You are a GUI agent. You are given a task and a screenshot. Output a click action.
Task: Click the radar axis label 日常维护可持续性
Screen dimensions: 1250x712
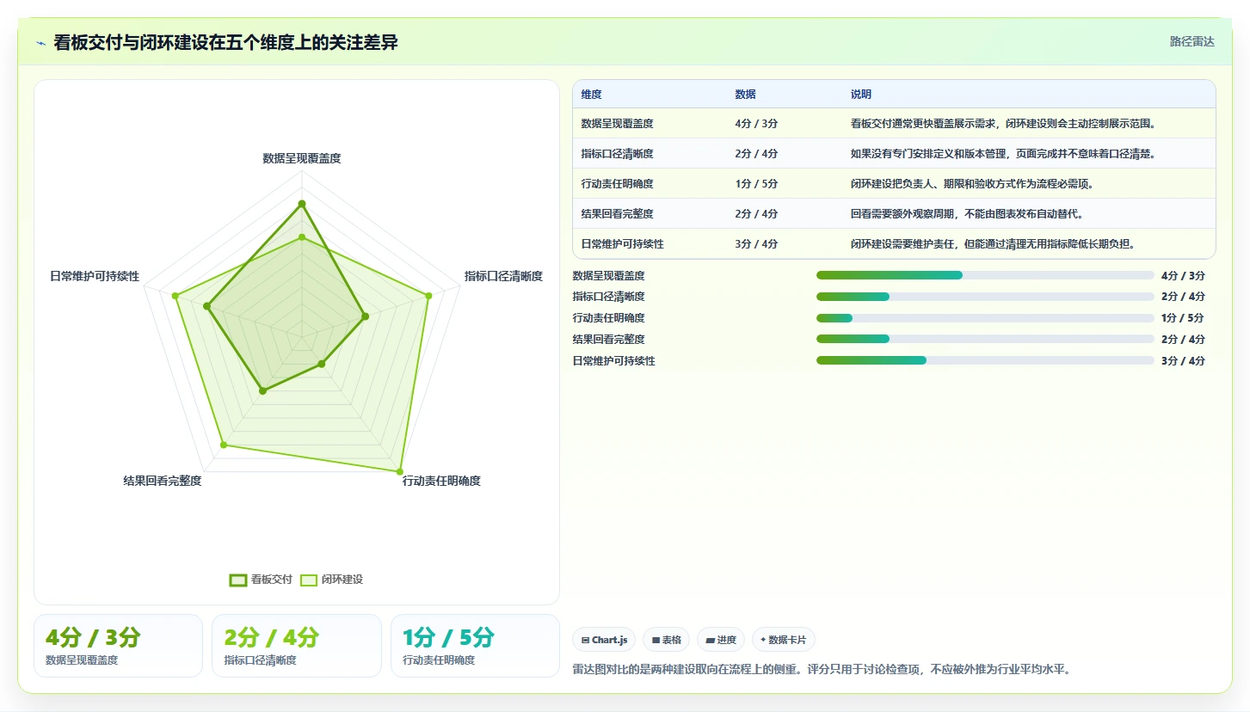[95, 276]
